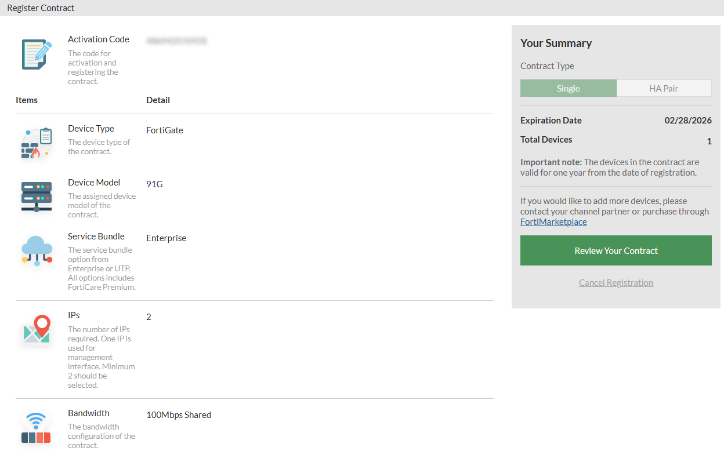724x451 pixels.
Task: Click the IPs map pin icon
Action: point(37,330)
